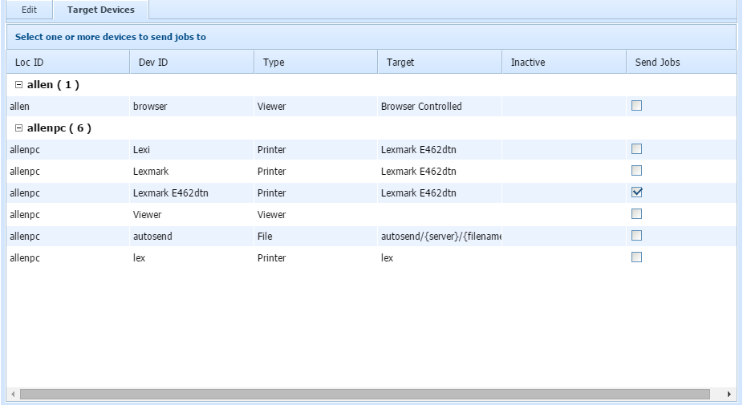Check Send Jobs for autosend file
The width and height of the screenshot is (743, 405).
[x=636, y=235]
